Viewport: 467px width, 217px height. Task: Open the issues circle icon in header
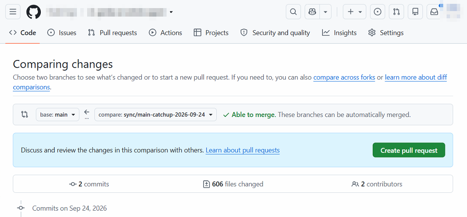coord(378,12)
